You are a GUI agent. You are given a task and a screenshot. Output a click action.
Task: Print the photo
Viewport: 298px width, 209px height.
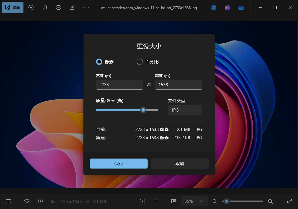tap(58, 7)
